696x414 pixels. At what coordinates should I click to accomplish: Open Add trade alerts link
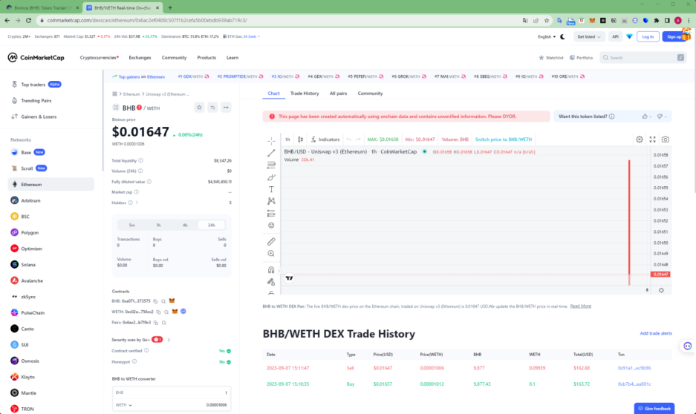[656, 333]
